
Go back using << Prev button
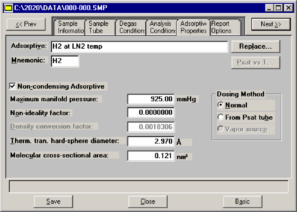point(26,24)
